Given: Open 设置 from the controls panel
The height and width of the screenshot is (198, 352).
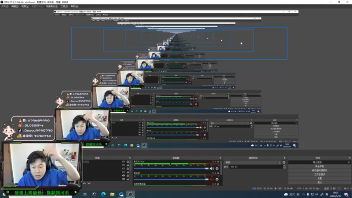Looking at the screenshot, I should point(319,179).
